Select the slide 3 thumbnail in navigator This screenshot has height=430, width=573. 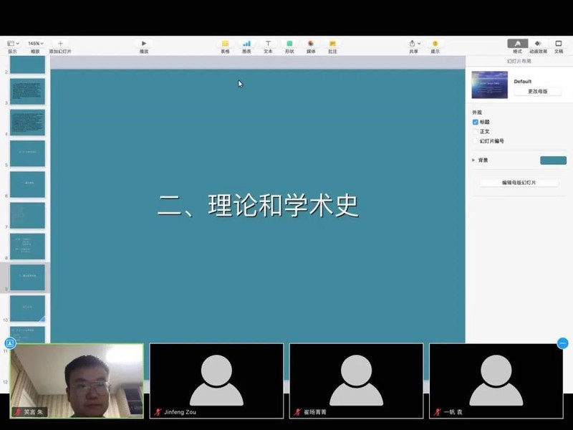28,91
